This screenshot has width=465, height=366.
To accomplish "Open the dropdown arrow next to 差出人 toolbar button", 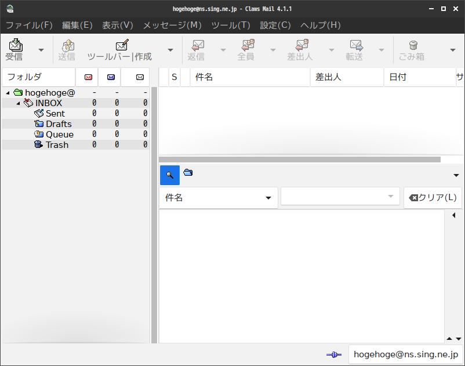I will tap(332, 50).
